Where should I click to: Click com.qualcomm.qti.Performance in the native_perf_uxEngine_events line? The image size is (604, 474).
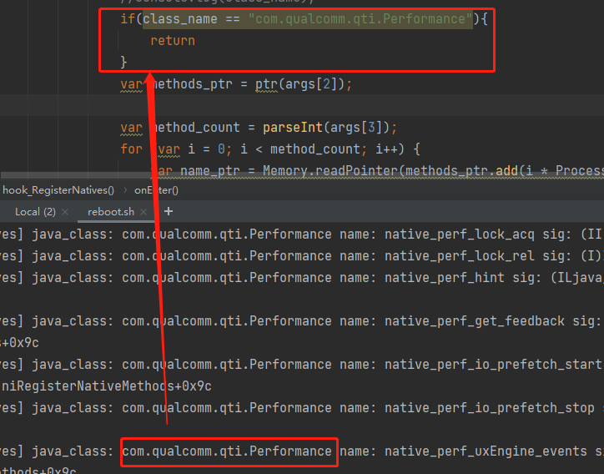click(x=227, y=451)
